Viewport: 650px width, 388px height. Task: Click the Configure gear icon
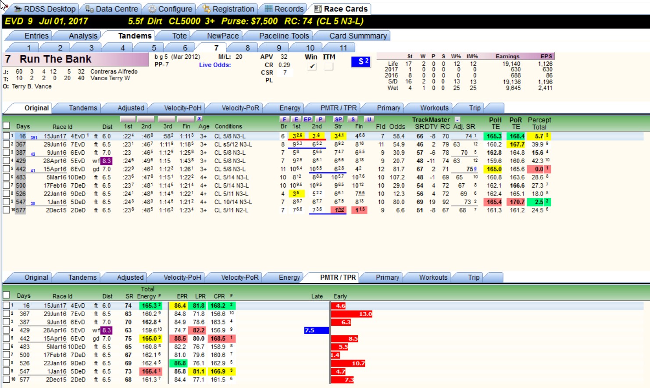click(x=152, y=9)
